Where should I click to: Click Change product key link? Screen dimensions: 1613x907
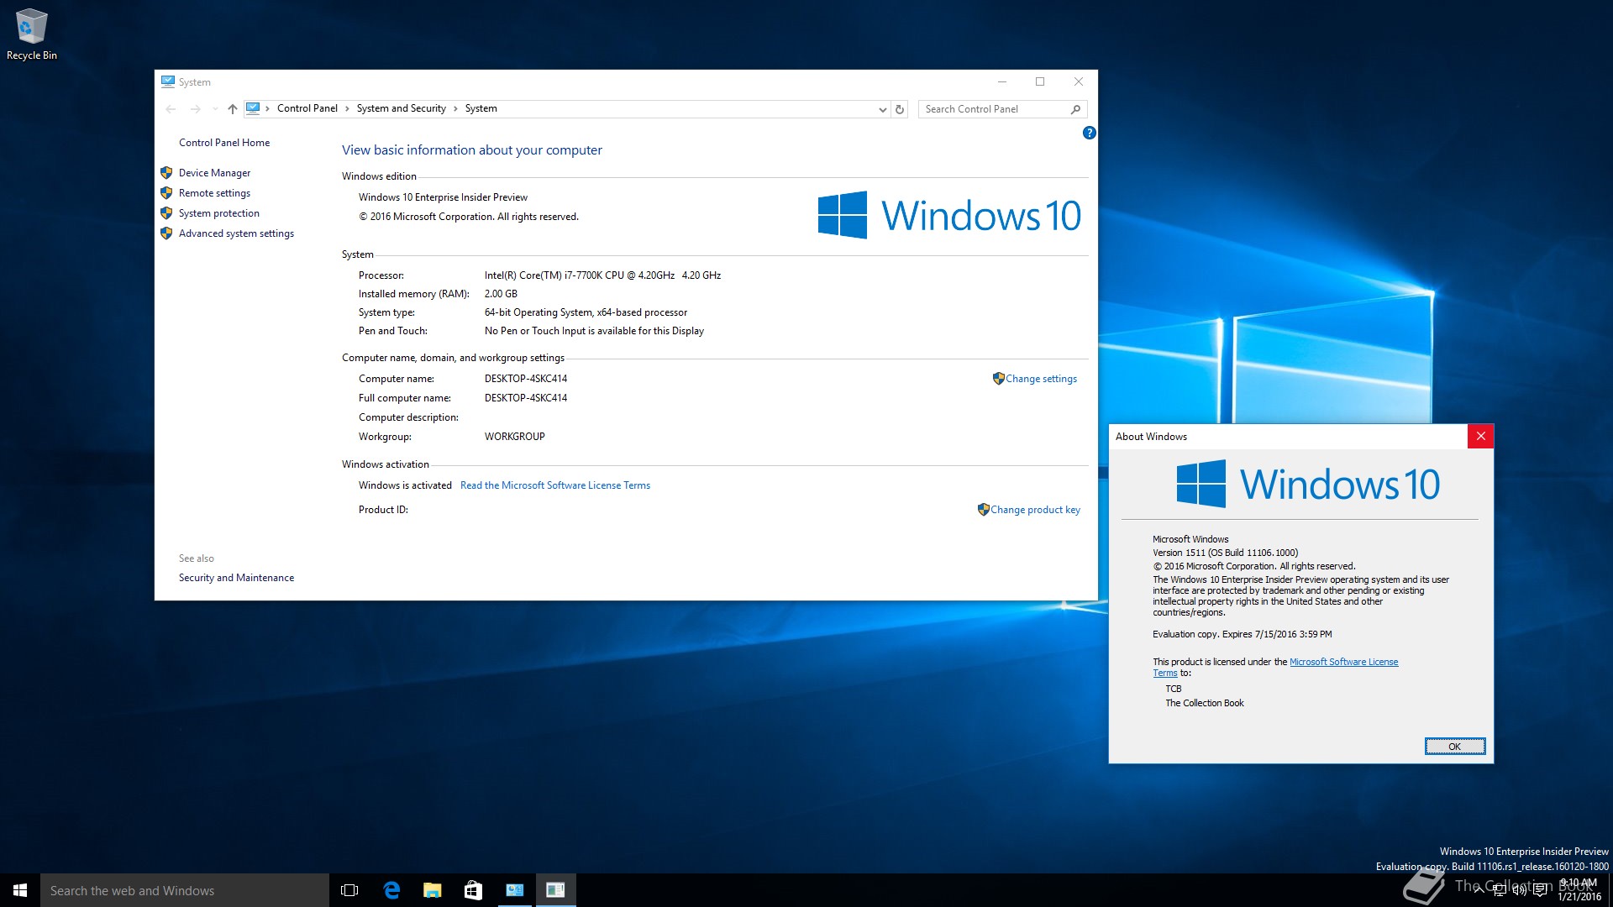click(1035, 510)
